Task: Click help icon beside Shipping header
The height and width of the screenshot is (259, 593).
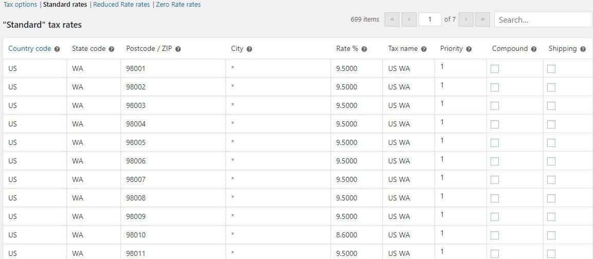Action: tap(583, 49)
